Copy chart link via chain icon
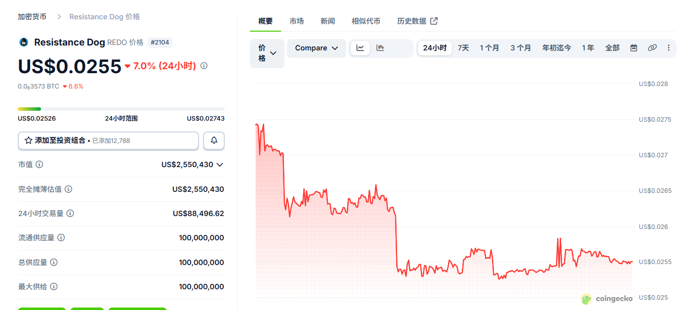 click(x=652, y=48)
